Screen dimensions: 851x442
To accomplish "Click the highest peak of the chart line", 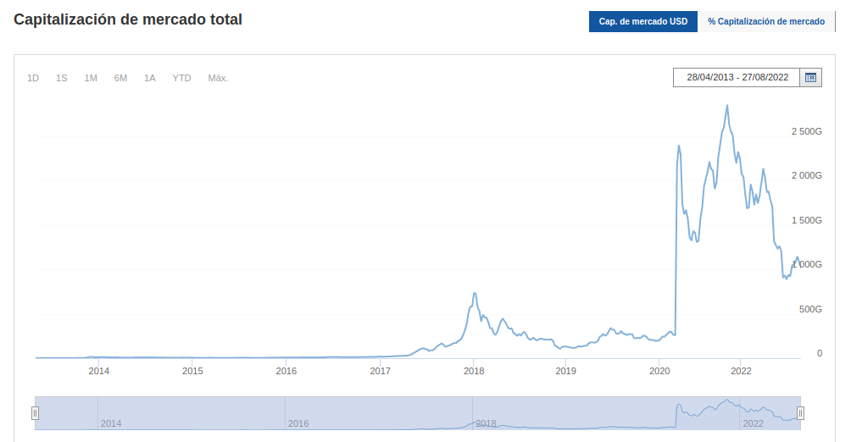I will tap(727, 106).
